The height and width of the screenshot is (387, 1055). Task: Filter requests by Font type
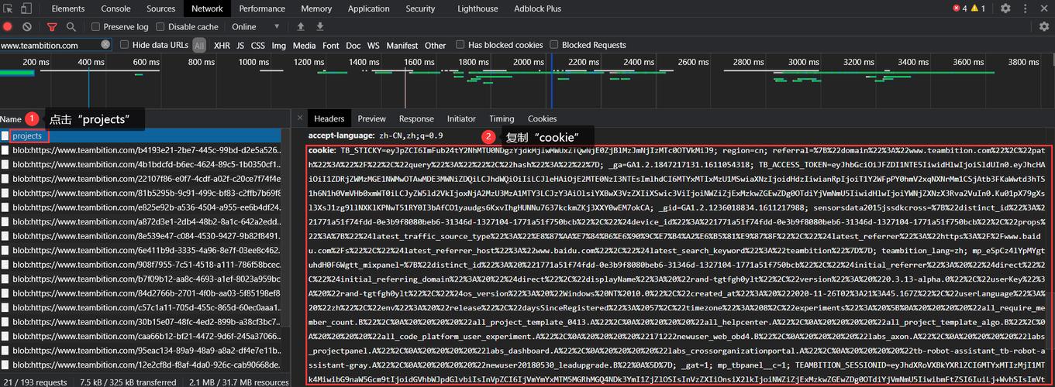[331, 46]
